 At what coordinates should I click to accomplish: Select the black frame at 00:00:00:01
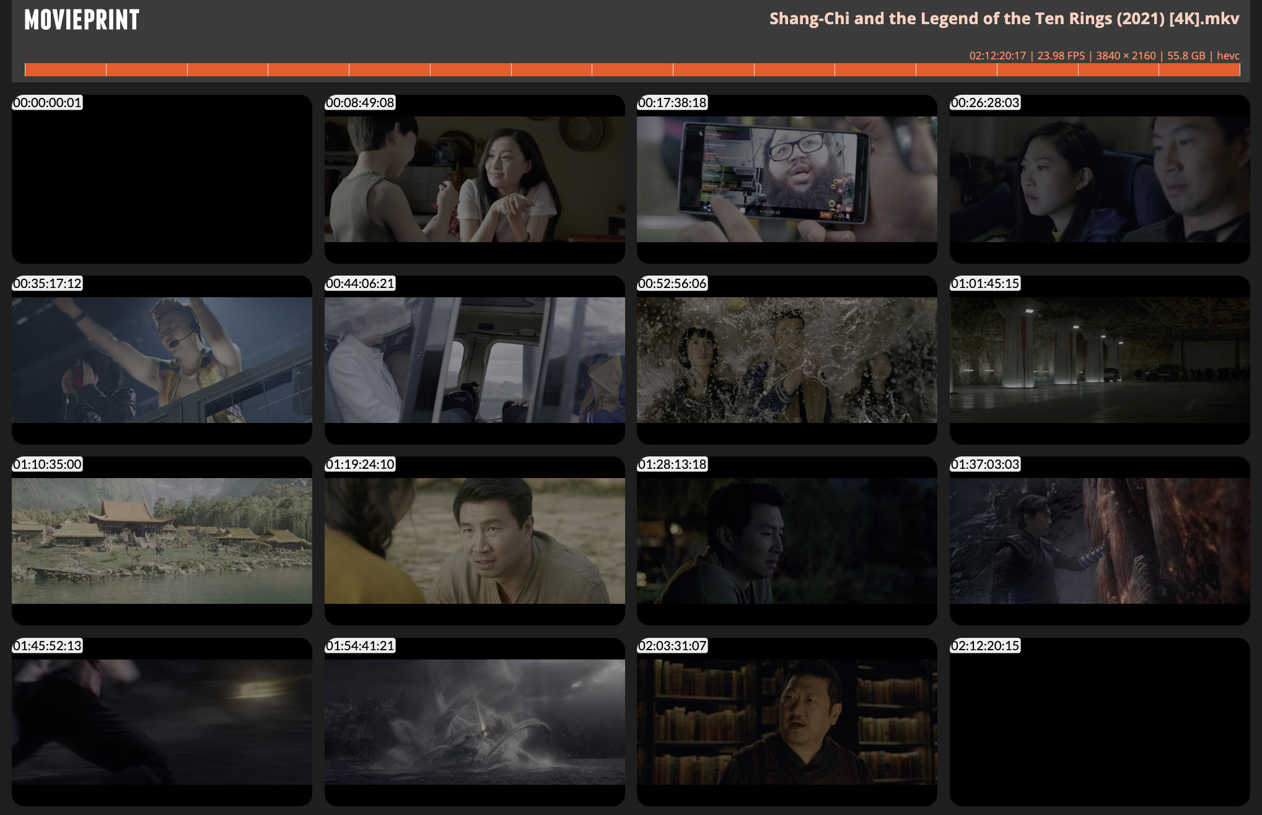(x=162, y=180)
